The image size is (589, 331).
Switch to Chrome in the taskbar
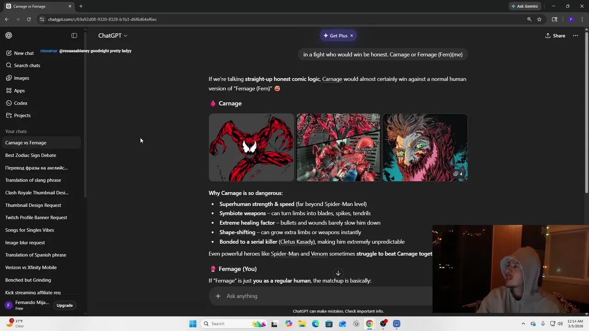pos(370,324)
